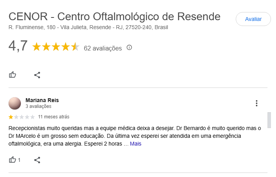Image resolution: width=276 pixels, height=177 pixels.
Task: Click the 62 avaliações count
Action: [x=103, y=49]
